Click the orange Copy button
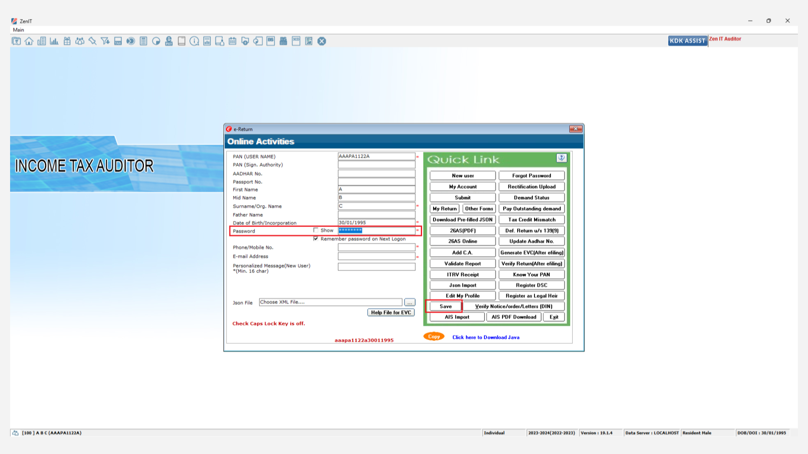808x454 pixels. [x=434, y=336]
